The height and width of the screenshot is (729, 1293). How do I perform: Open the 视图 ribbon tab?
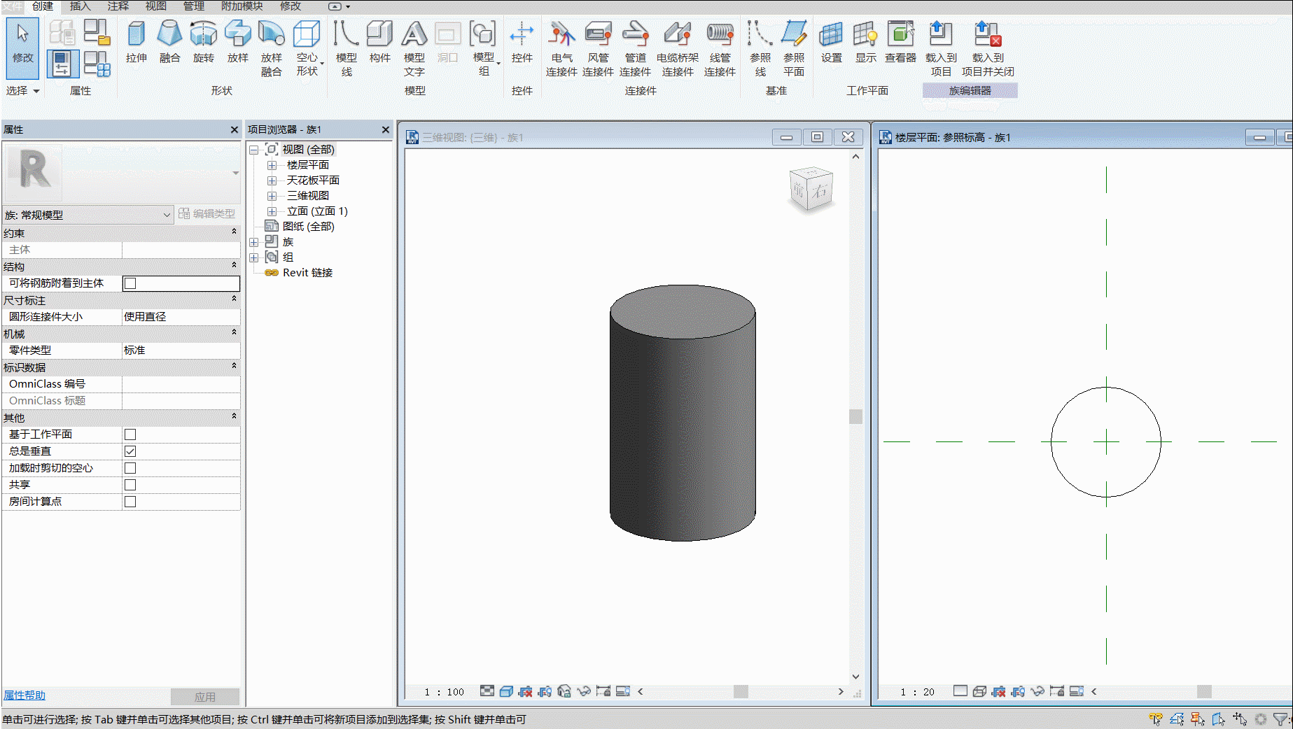155,6
